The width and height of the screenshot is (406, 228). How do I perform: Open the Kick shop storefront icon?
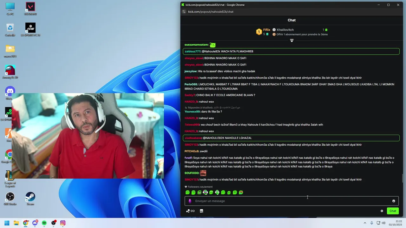click(201, 211)
